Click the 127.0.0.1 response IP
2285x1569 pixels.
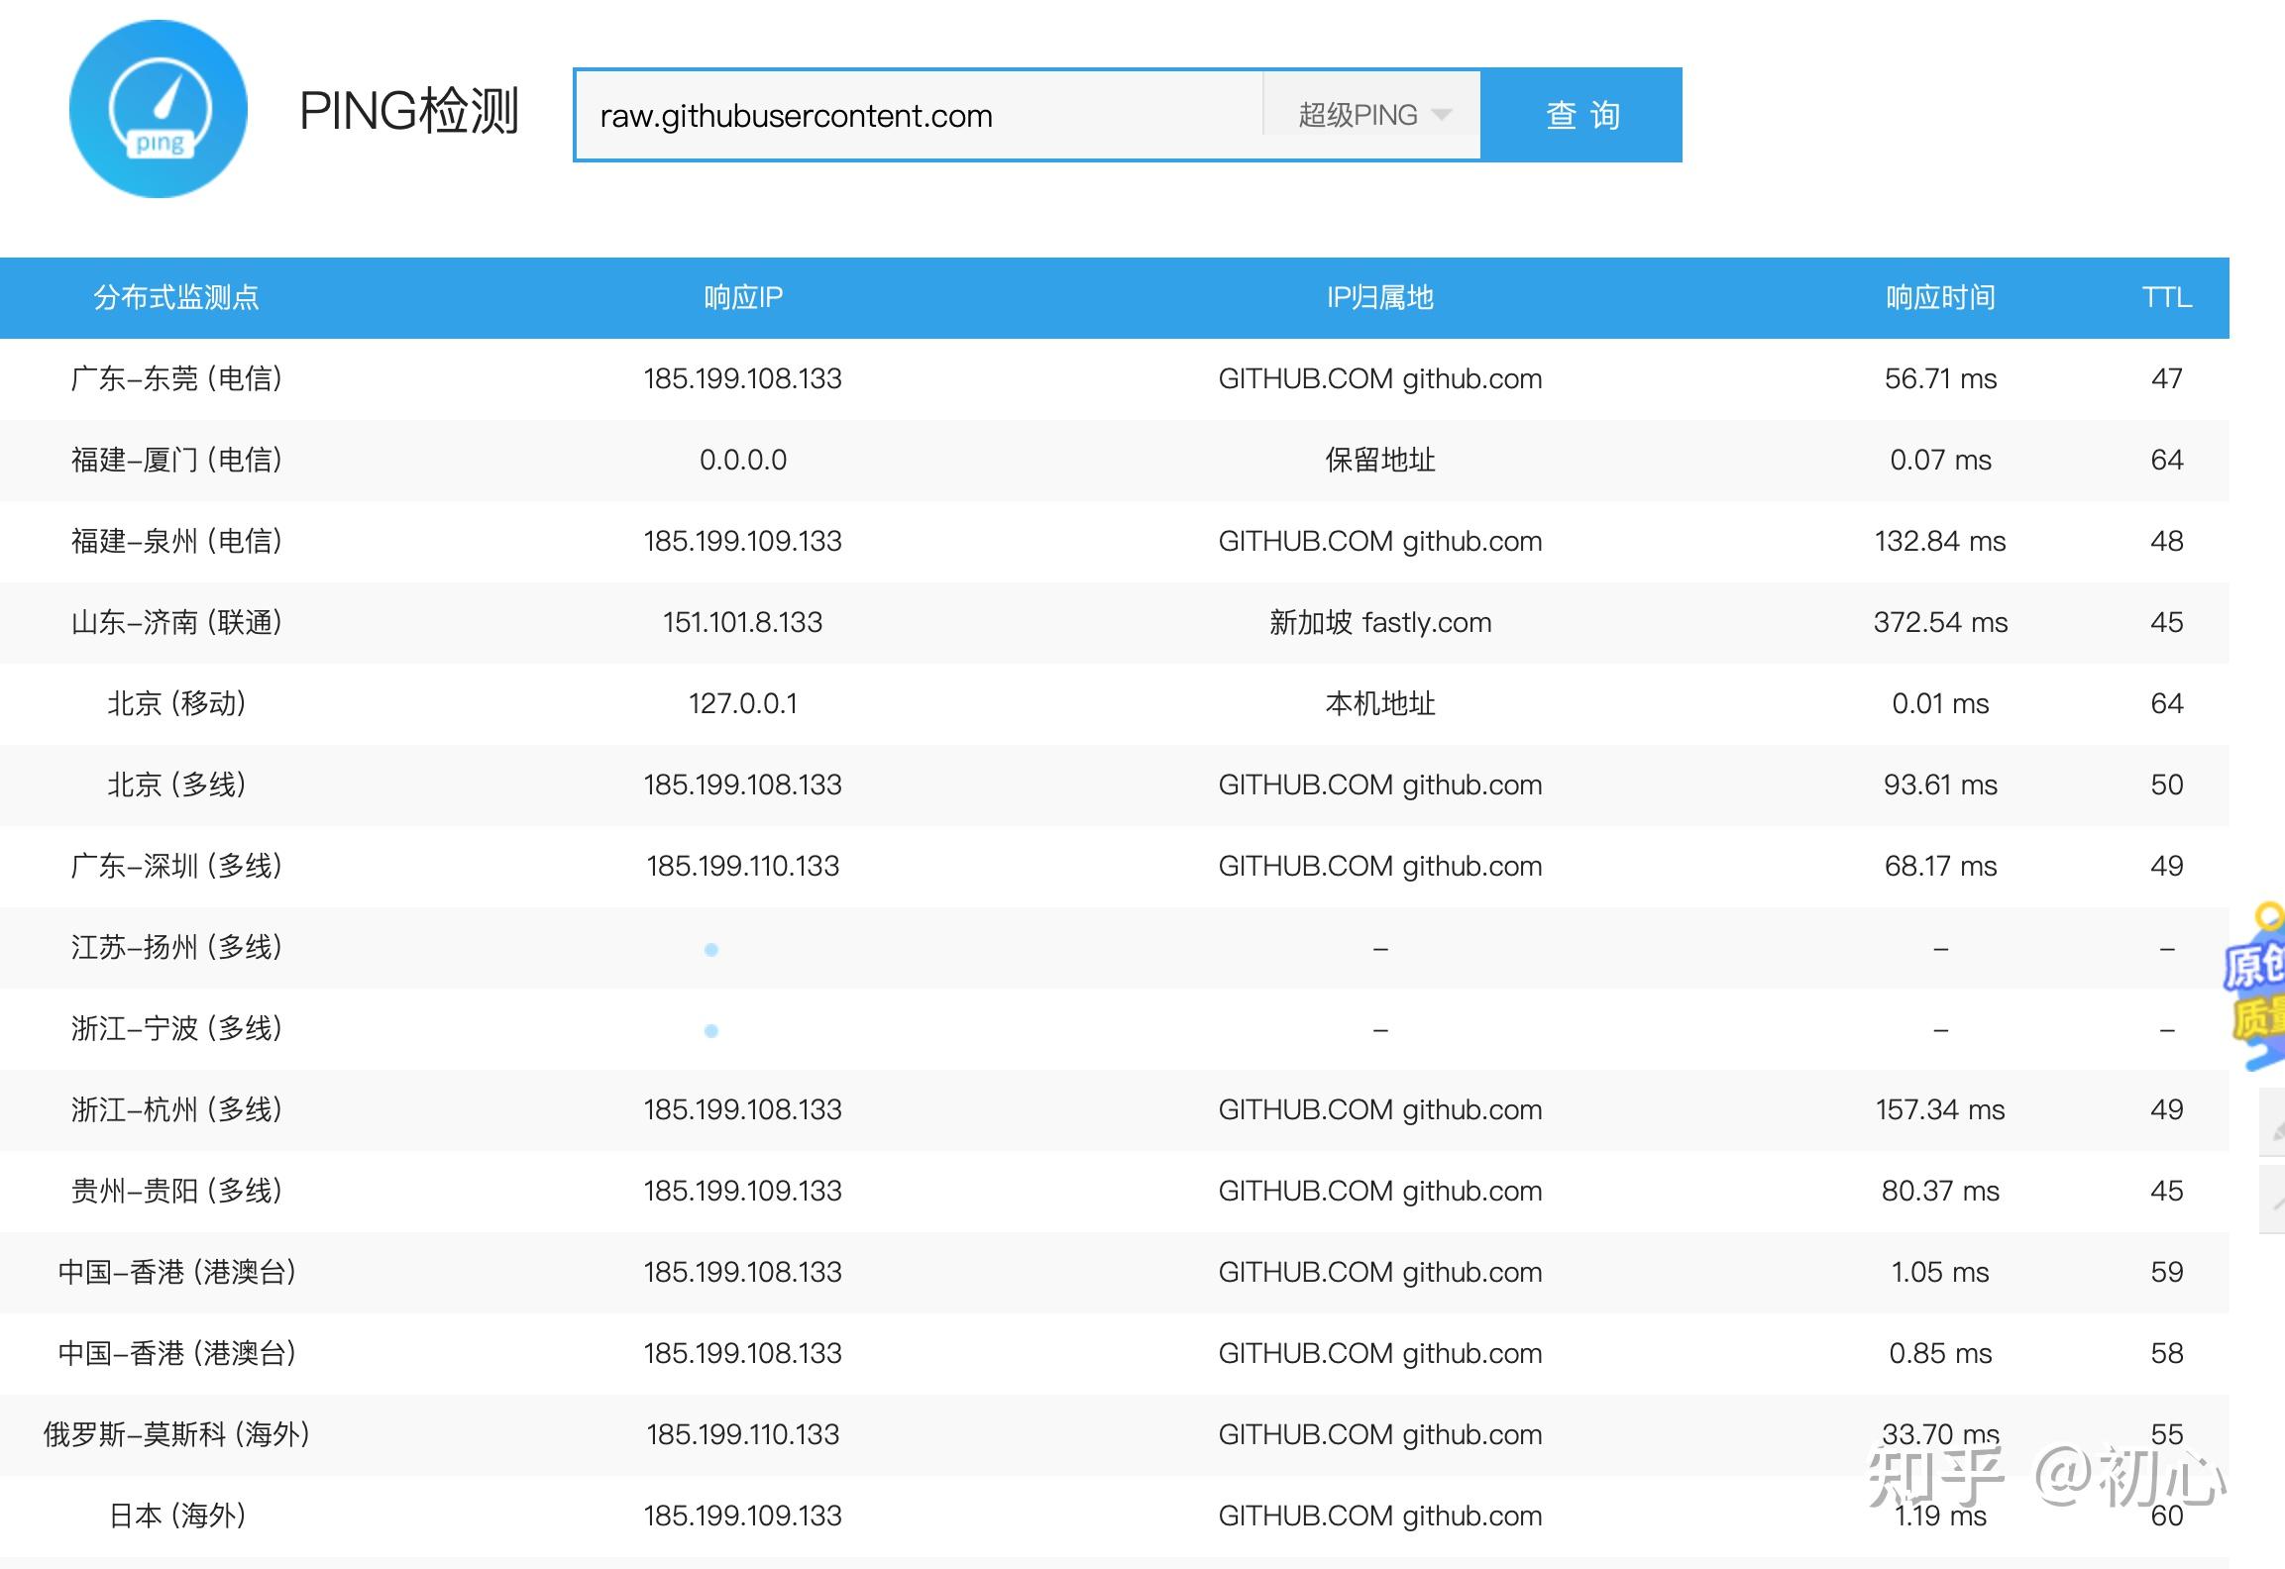743,703
